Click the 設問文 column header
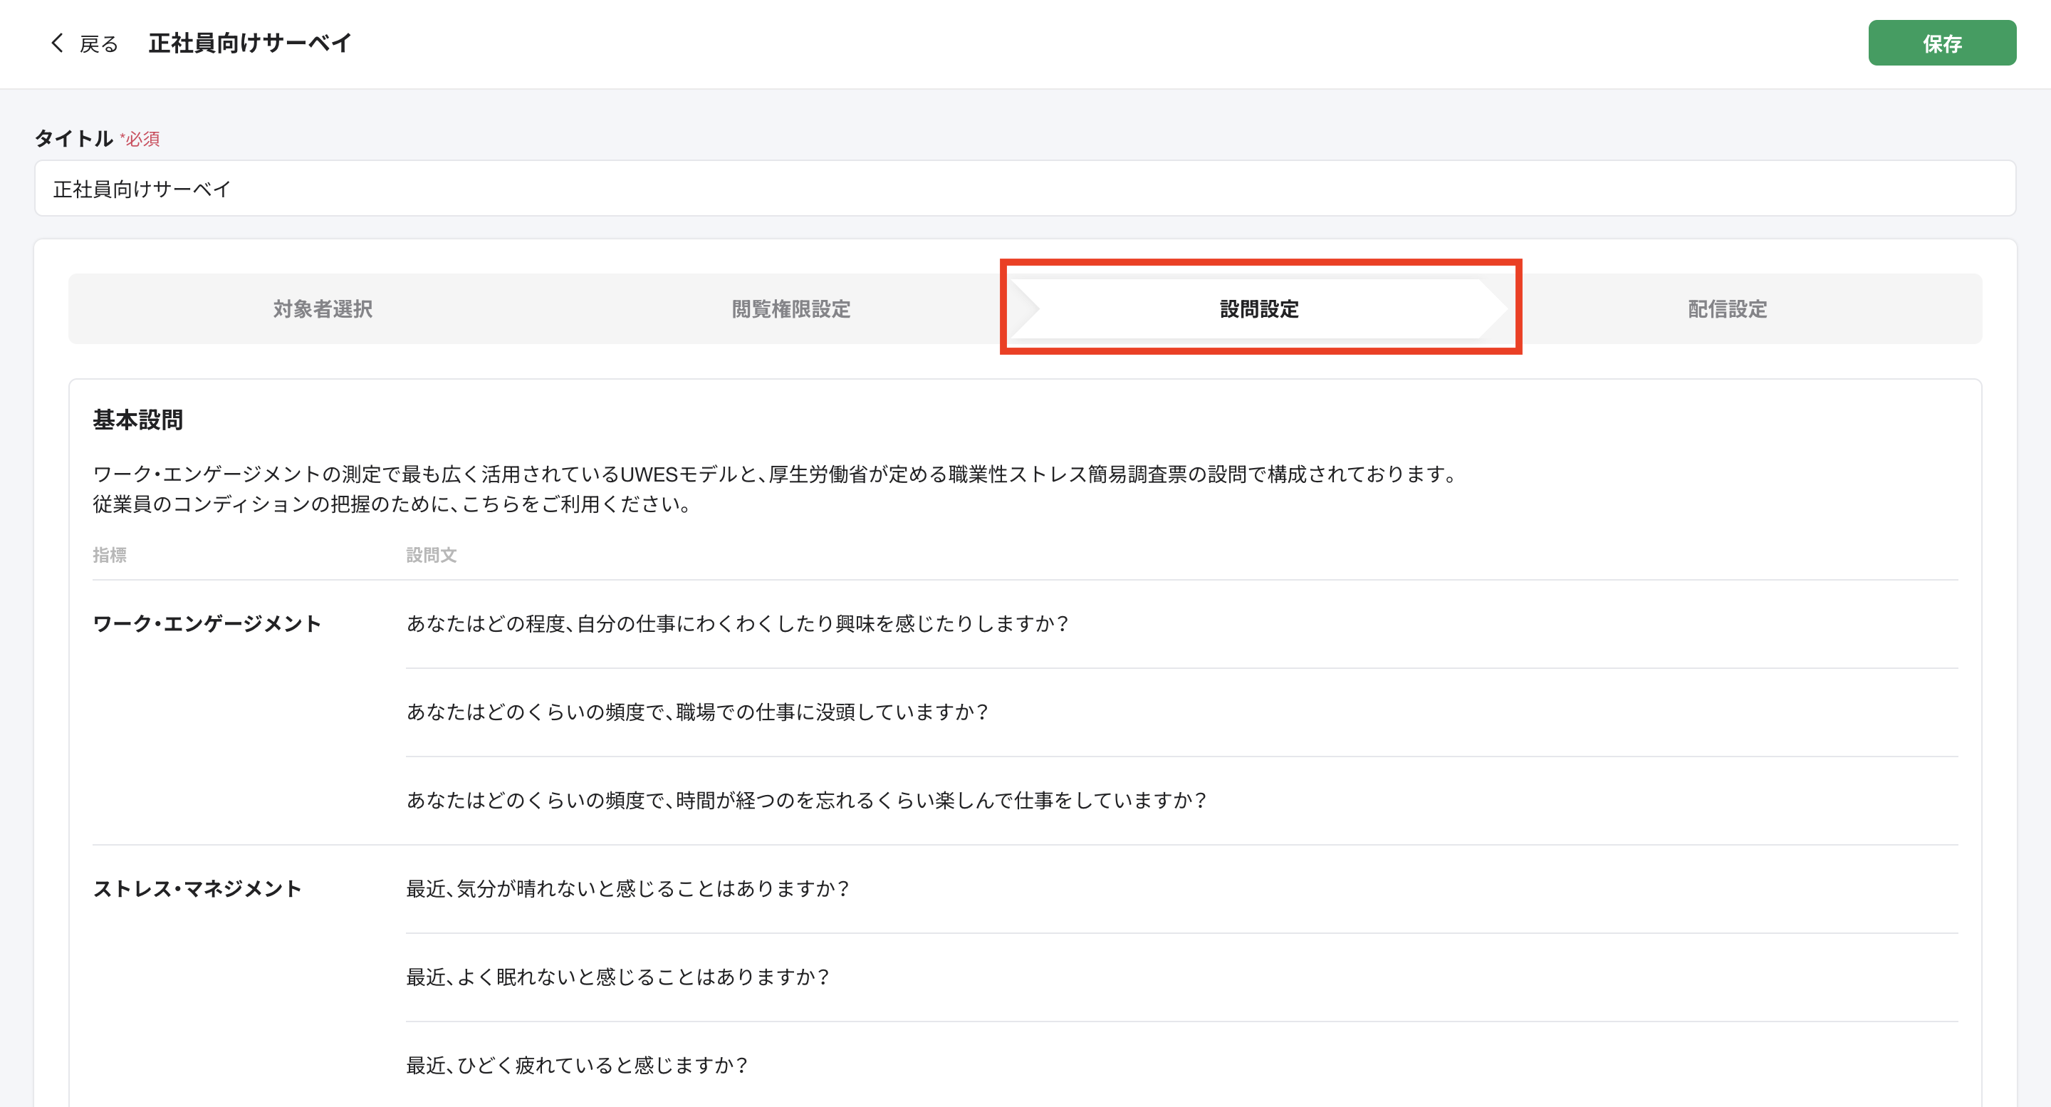This screenshot has height=1107, width=2051. (431, 555)
